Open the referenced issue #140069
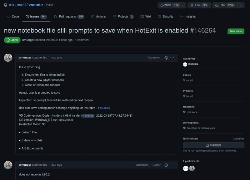This screenshot has width=250, height=180. (x=103, y=108)
